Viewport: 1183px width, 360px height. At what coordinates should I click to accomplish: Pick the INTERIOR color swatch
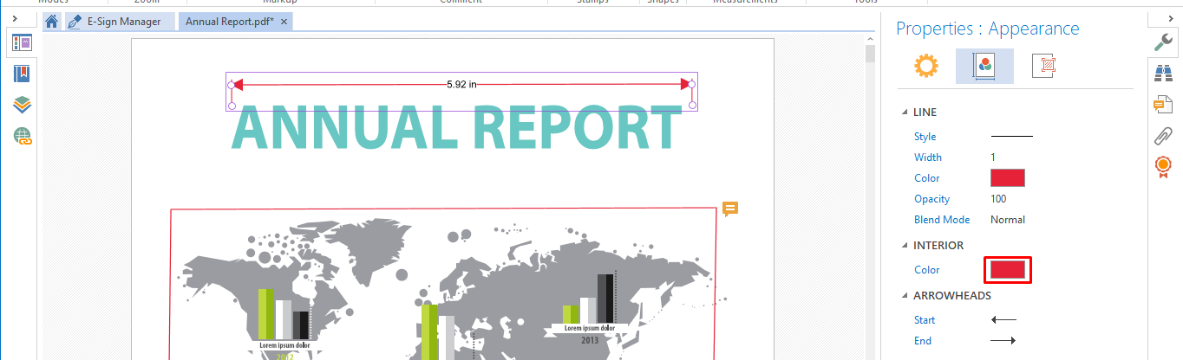[1008, 270]
